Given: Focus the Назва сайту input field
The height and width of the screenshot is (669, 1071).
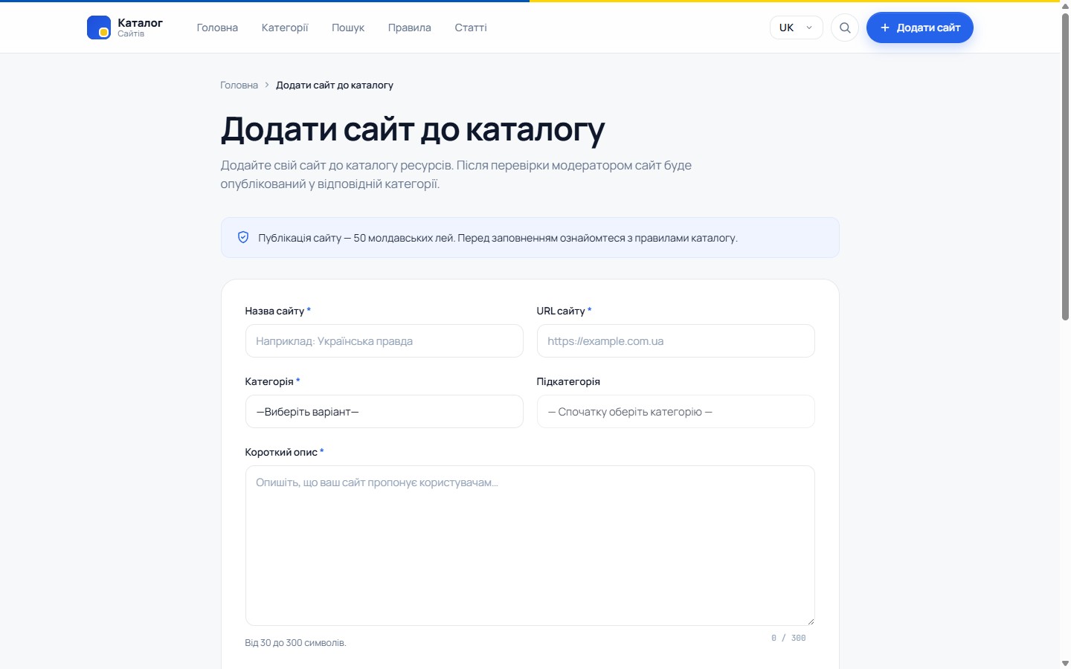Looking at the screenshot, I should pos(384,340).
